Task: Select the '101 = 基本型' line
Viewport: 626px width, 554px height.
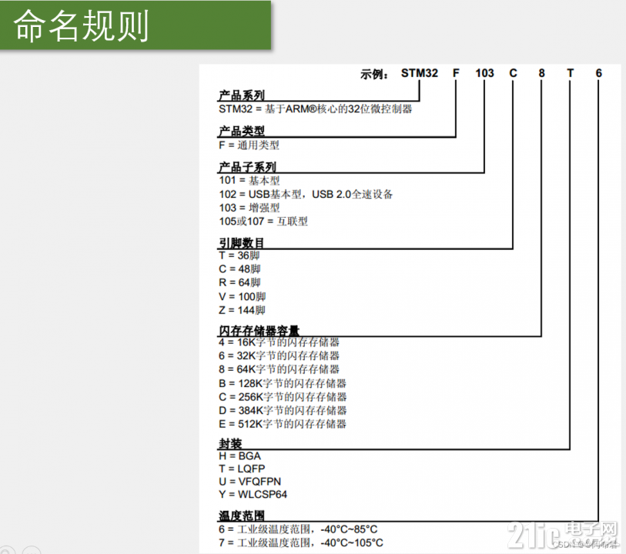Action: 249,180
